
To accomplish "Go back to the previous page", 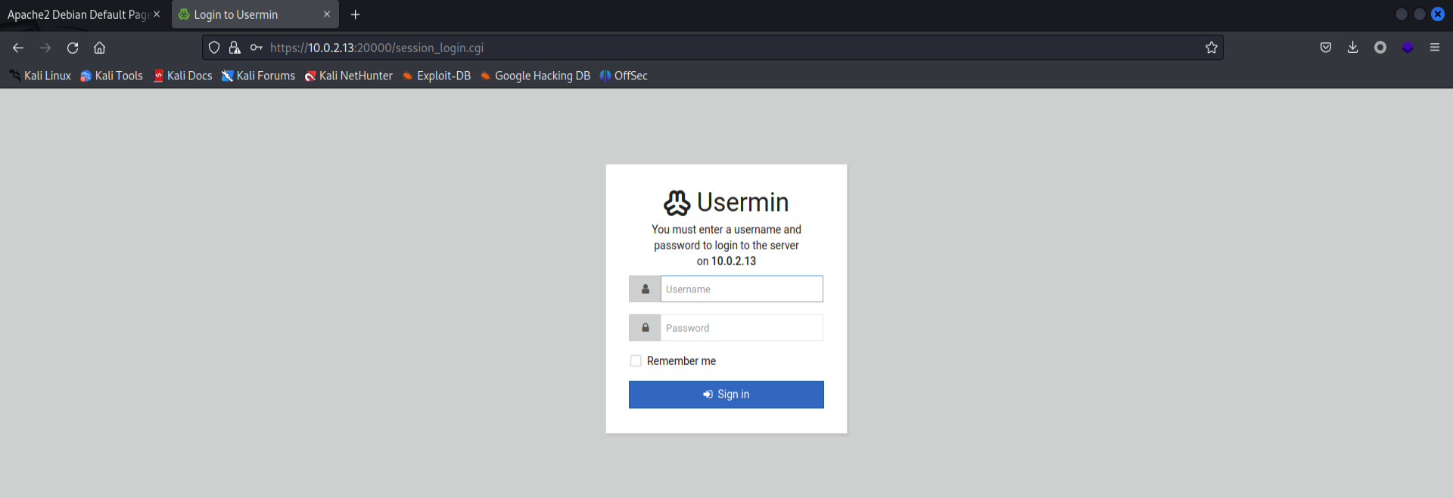I will pyautogui.click(x=18, y=48).
